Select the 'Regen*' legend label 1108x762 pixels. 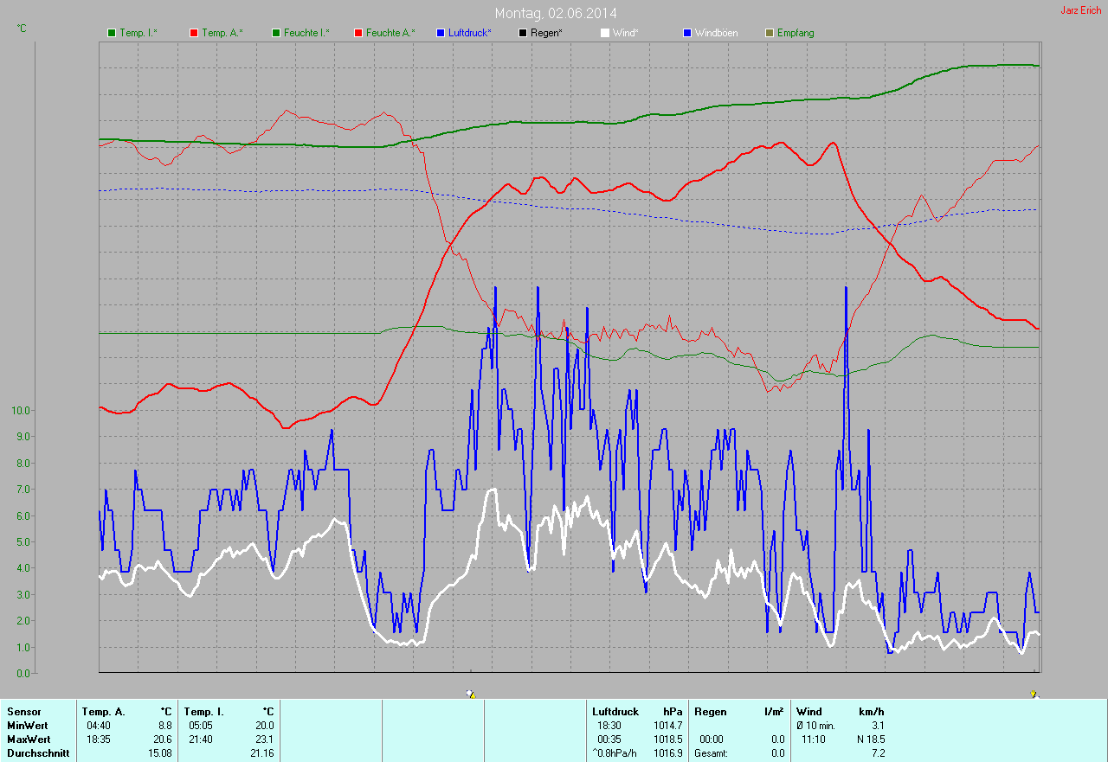[x=546, y=33]
